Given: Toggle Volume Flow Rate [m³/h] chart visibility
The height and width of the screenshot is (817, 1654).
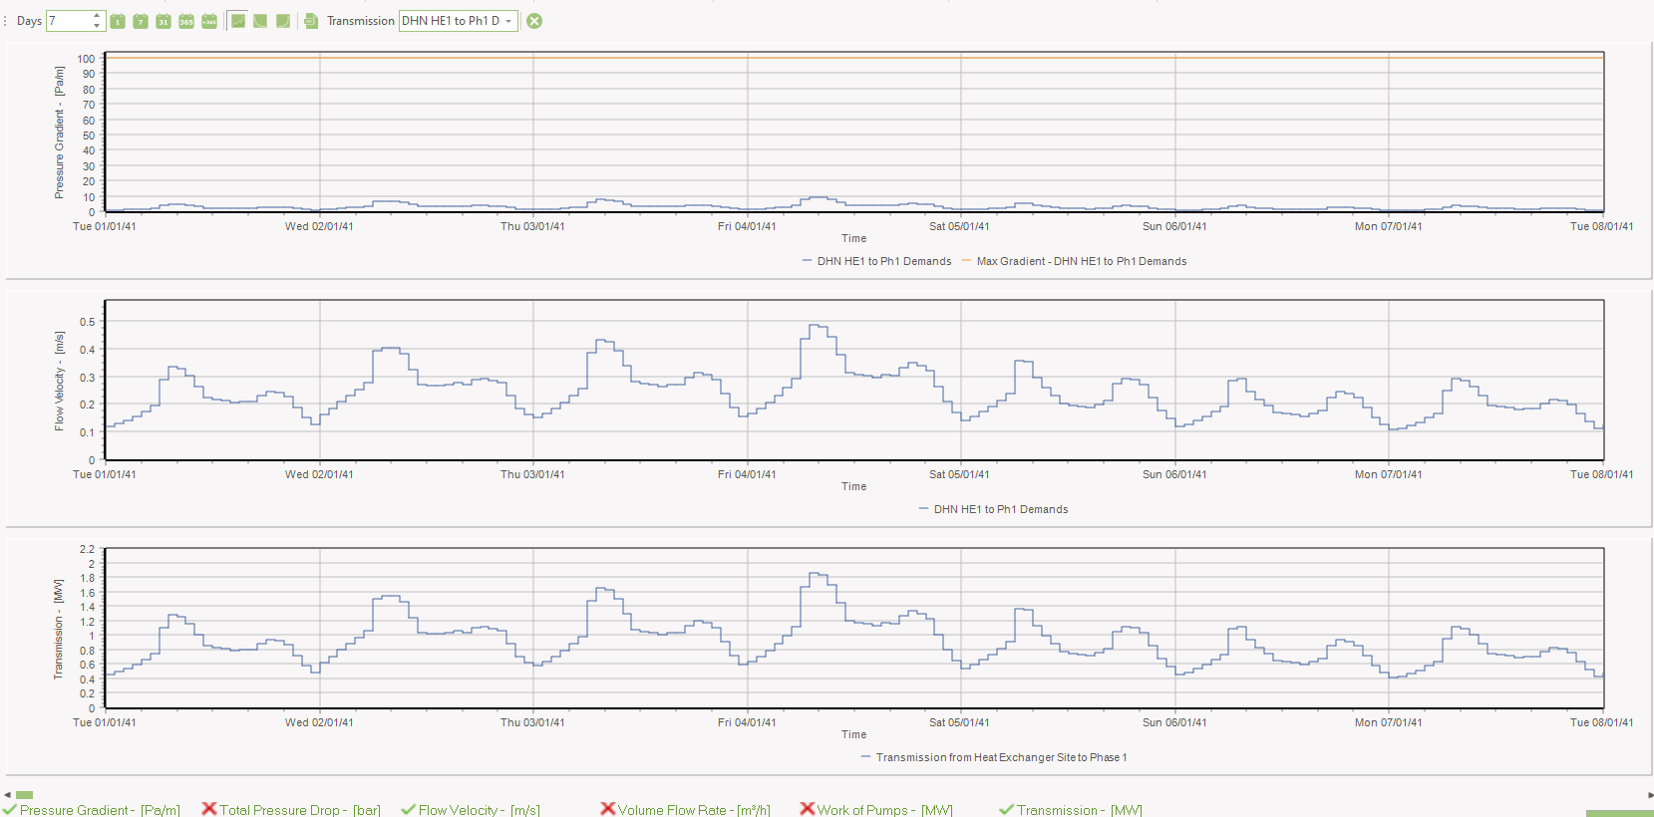Looking at the screenshot, I should pos(685,810).
